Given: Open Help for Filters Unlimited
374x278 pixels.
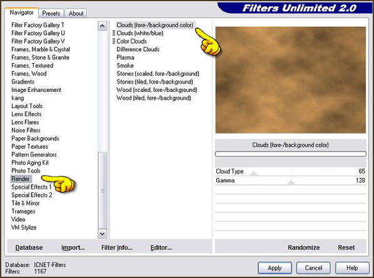Looking at the screenshot, I should 352,268.
